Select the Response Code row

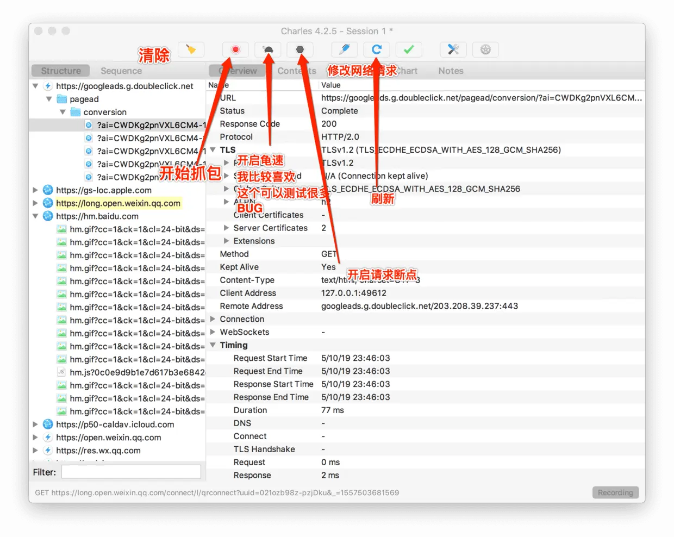click(x=426, y=124)
